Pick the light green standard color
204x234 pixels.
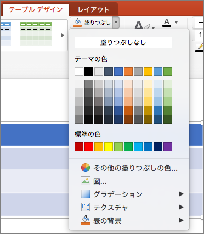[118, 147]
